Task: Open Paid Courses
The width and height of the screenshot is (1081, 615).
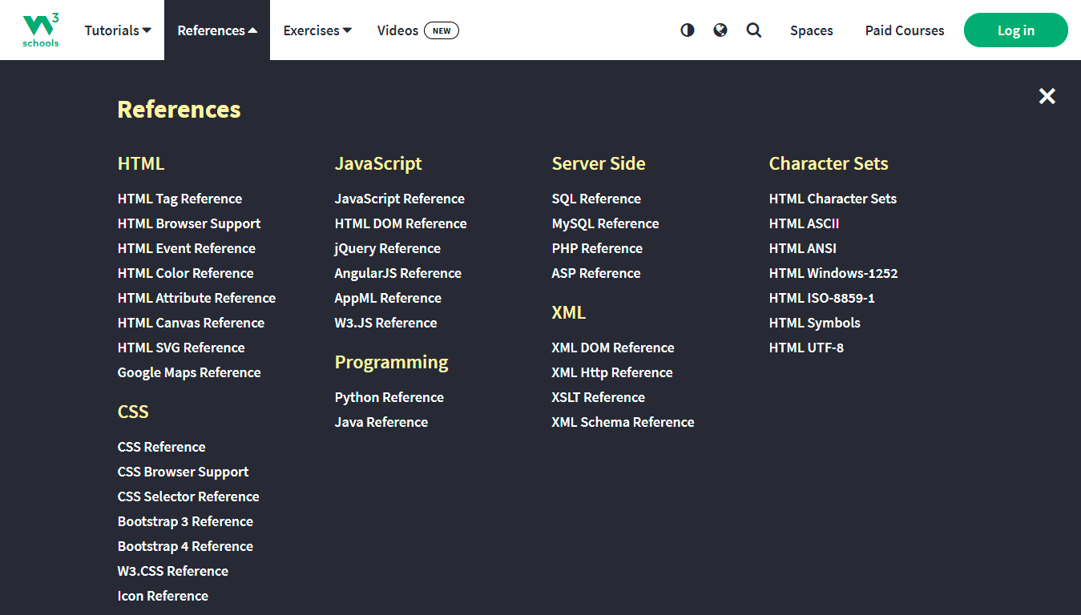Action: click(905, 30)
